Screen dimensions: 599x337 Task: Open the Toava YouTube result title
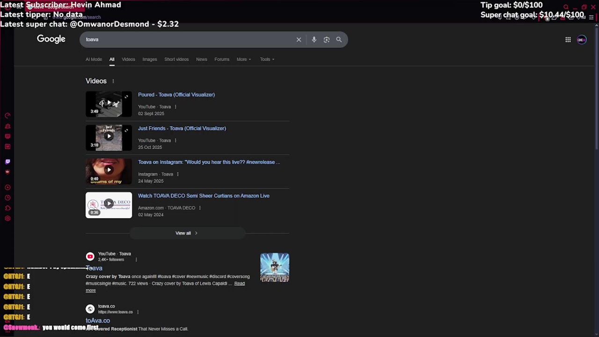coord(94,268)
